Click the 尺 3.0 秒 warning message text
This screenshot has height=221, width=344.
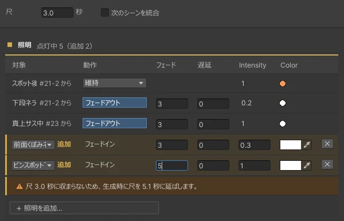coord(111,187)
